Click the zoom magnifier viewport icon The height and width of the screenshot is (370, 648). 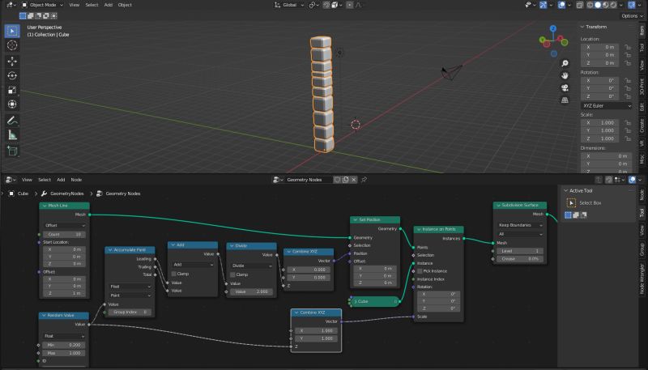point(565,63)
